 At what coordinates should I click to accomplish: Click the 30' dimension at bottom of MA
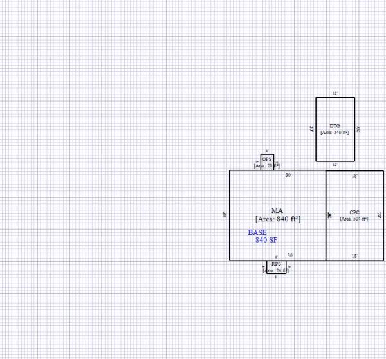(291, 255)
